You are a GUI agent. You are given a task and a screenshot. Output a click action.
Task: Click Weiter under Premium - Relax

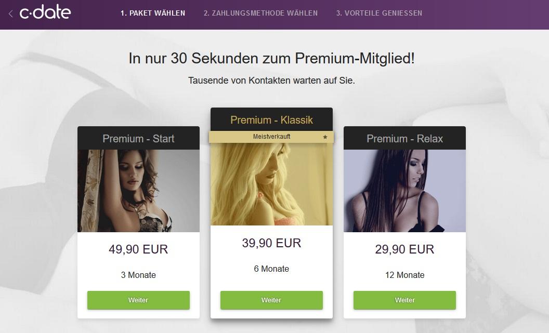[405, 300]
